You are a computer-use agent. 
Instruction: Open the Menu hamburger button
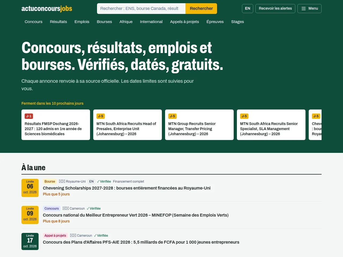(310, 9)
